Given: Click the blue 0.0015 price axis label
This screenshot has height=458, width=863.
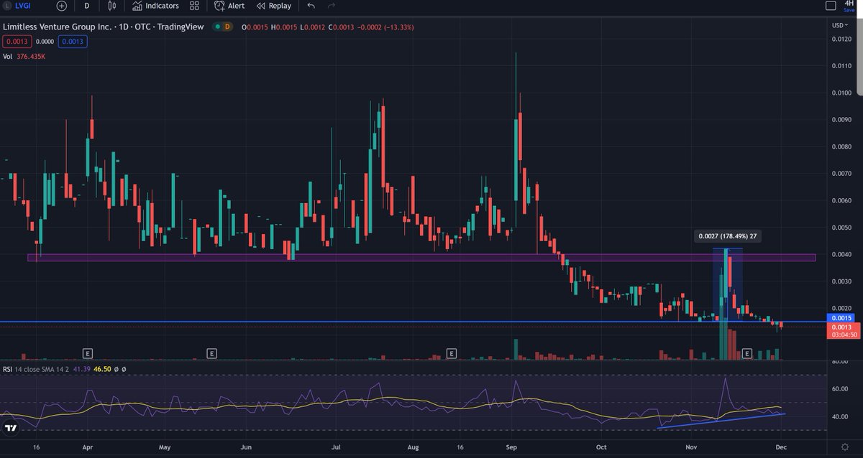Looking at the screenshot, I should pos(841,317).
